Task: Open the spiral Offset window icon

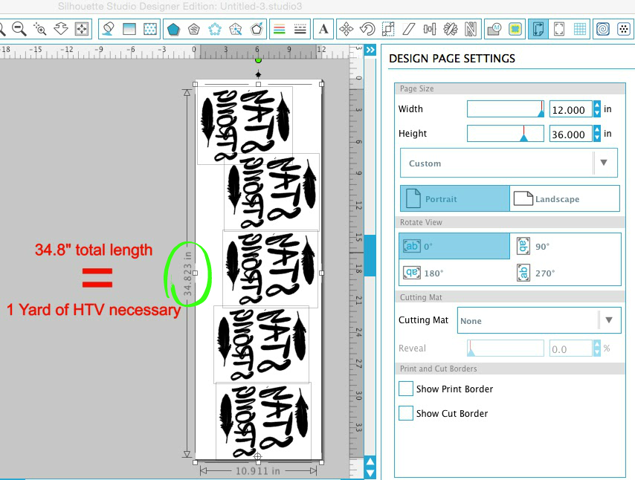Action: coord(603,29)
